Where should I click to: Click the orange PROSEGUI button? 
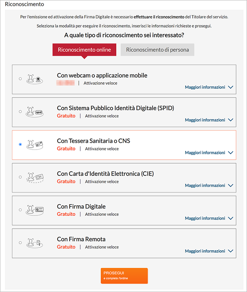(124, 276)
